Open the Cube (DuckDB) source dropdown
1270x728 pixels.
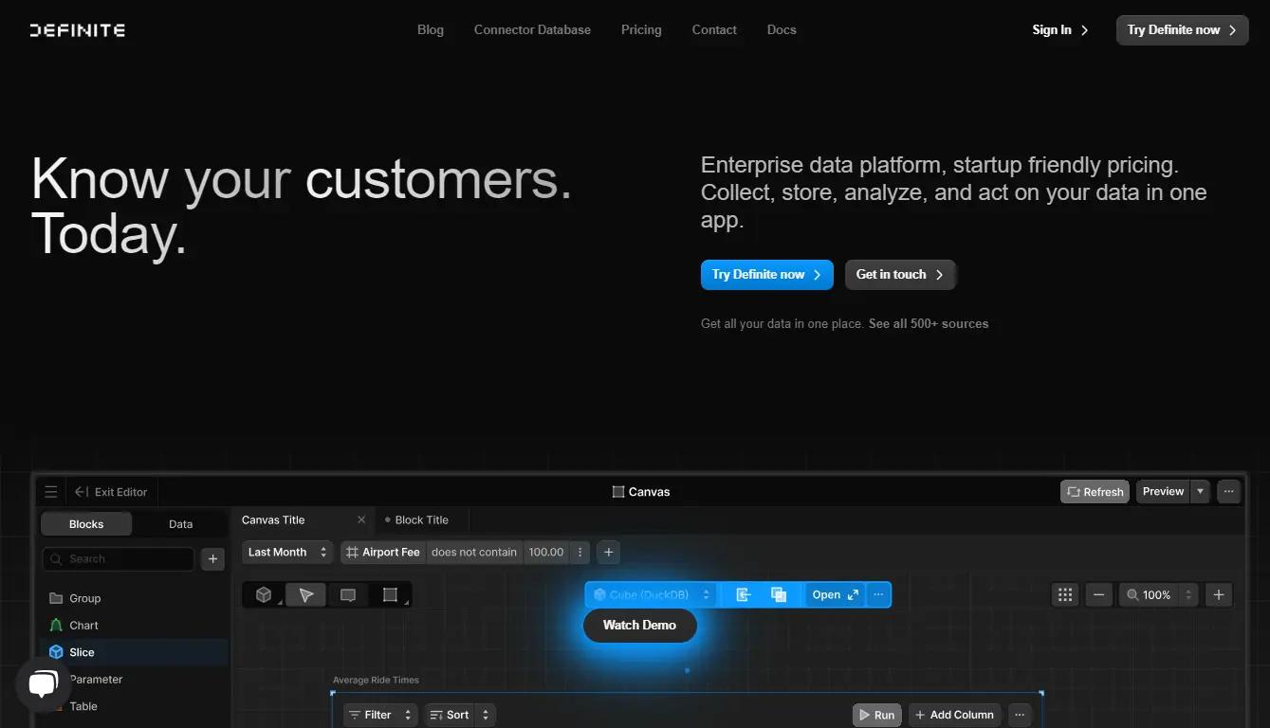pos(652,594)
